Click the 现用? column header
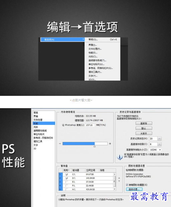Viewport: 171px width, 207px height. pyautogui.click(x=67, y=170)
